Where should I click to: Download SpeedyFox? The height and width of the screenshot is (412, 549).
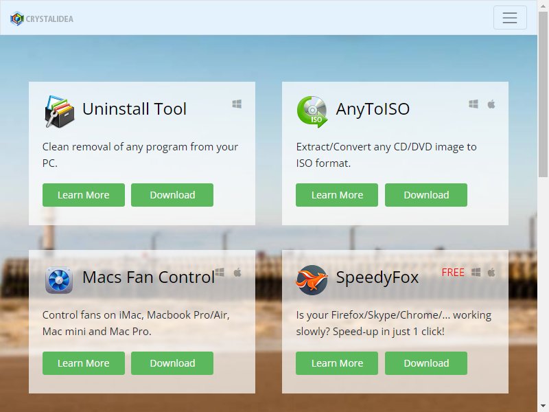[426, 363]
